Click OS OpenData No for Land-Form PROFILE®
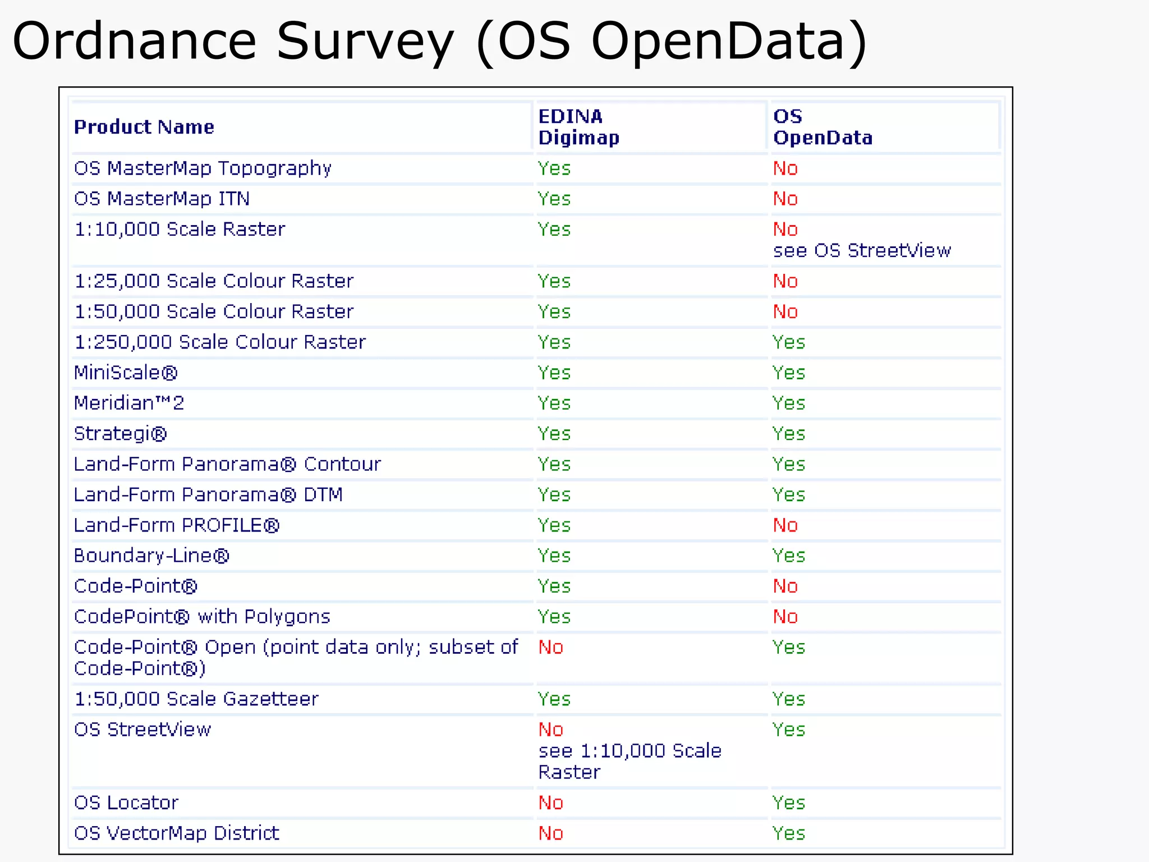 (x=785, y=525)
